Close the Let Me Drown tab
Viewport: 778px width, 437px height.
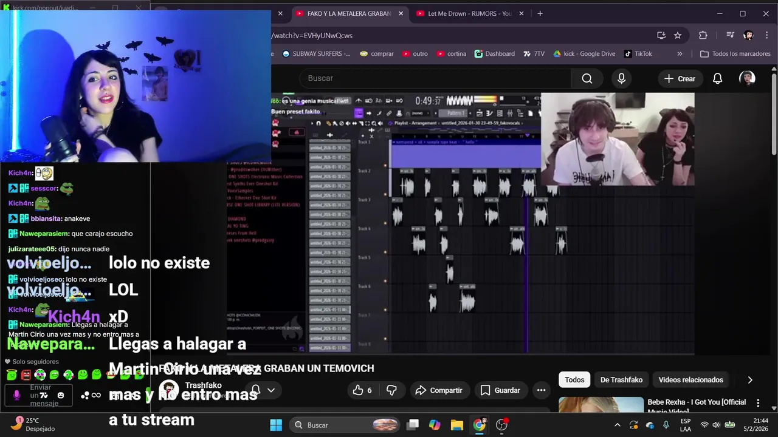point(521,13)
